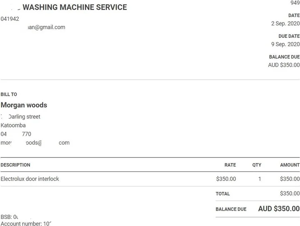Viewport: 300px width, 226px height.
Task: Click the QTY column header
Action: pos(257,165)
